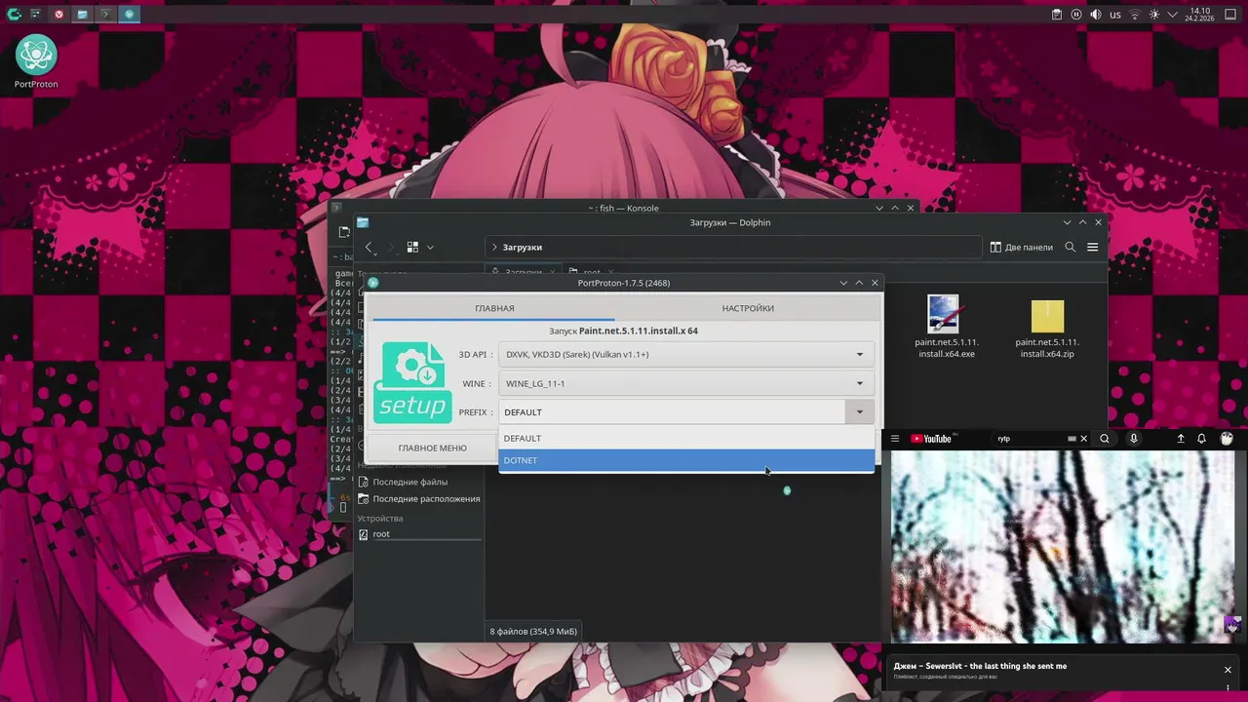Click the Джем – Sewerslvt playlist title
The image size is (1248, 702).
click(x=980, y=666)
